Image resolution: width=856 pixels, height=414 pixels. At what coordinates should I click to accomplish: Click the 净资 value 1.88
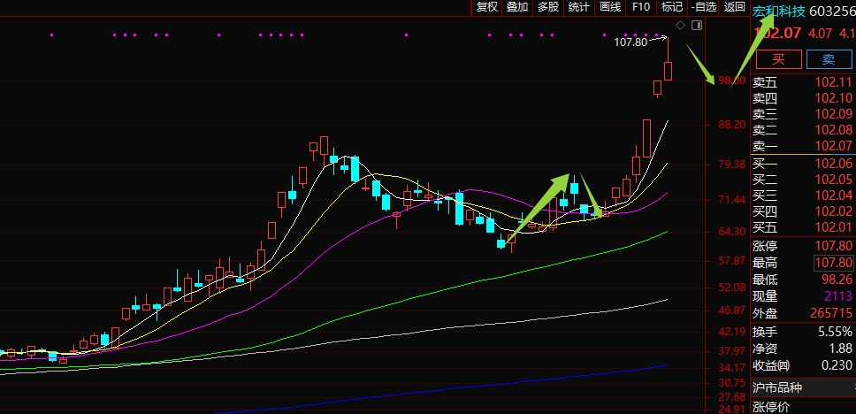click(841, 349)
